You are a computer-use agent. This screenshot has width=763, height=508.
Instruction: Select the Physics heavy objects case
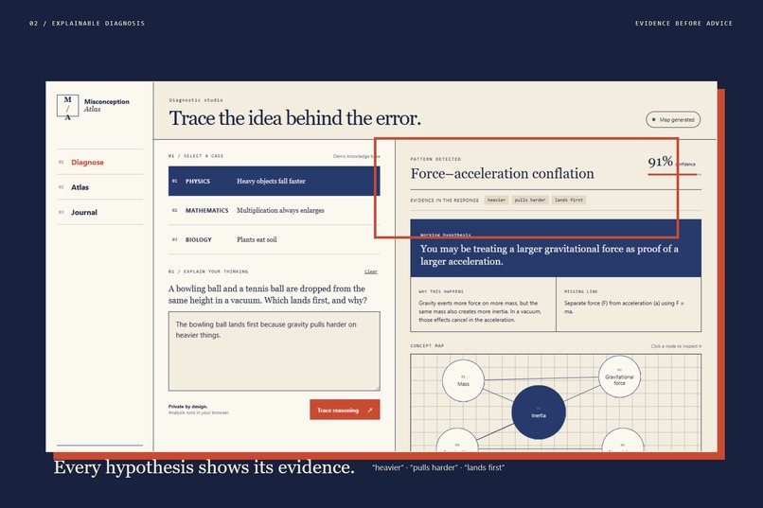point(274,181)
